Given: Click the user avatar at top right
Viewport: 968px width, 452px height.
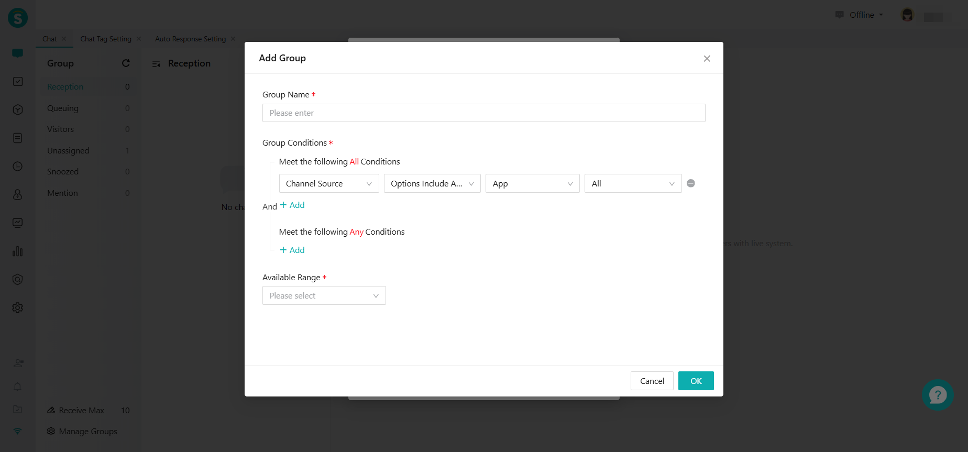Looking at the screenshot, I should [907, 15].
